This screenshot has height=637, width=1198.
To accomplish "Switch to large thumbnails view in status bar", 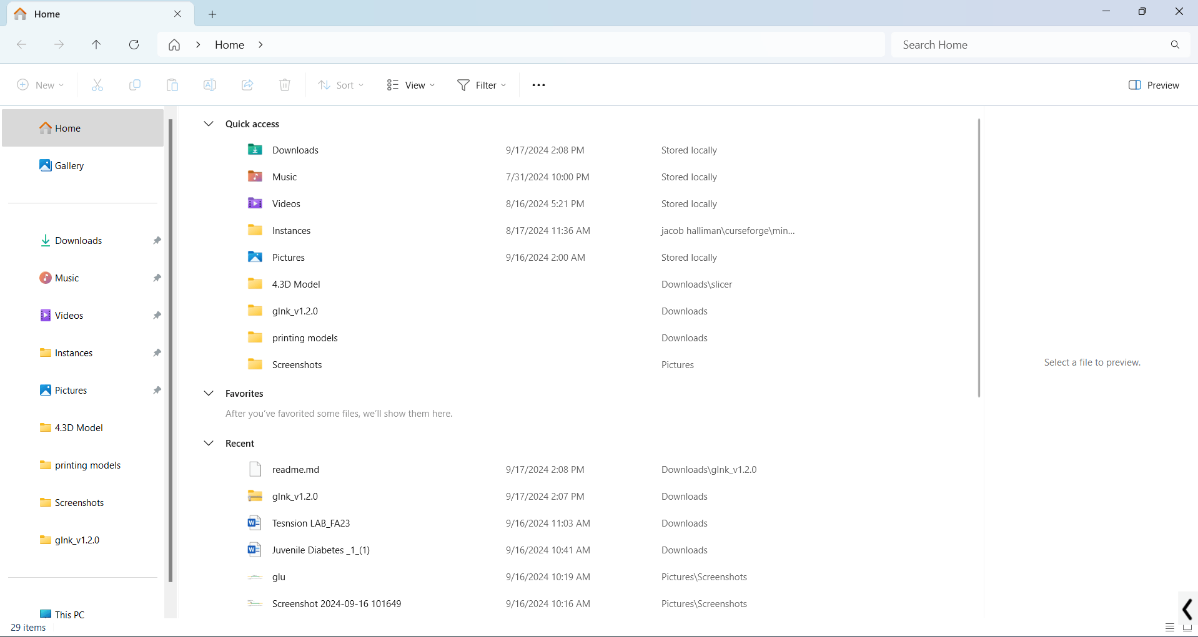I will pyautogui.click(x=1187, y=628).
